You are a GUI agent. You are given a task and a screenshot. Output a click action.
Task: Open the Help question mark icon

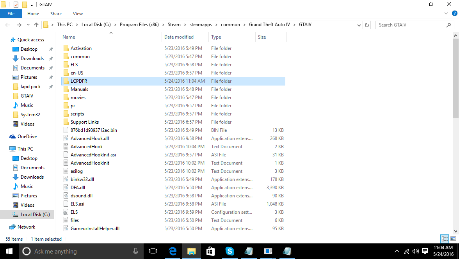point(454,14)
